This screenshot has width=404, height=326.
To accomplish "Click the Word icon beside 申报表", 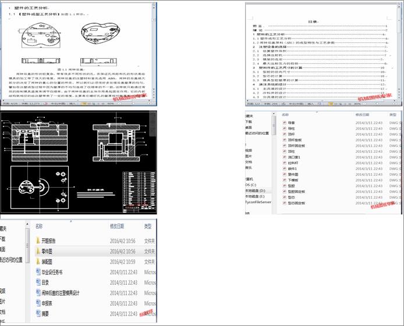I will coord(38,303).
